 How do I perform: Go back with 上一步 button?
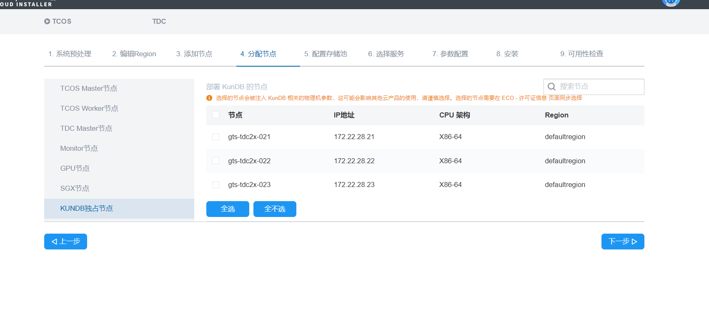[65, 242]
